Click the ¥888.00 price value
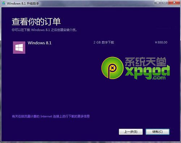Image resolution: width=181 pixels, height=143 pixels. 161,42
